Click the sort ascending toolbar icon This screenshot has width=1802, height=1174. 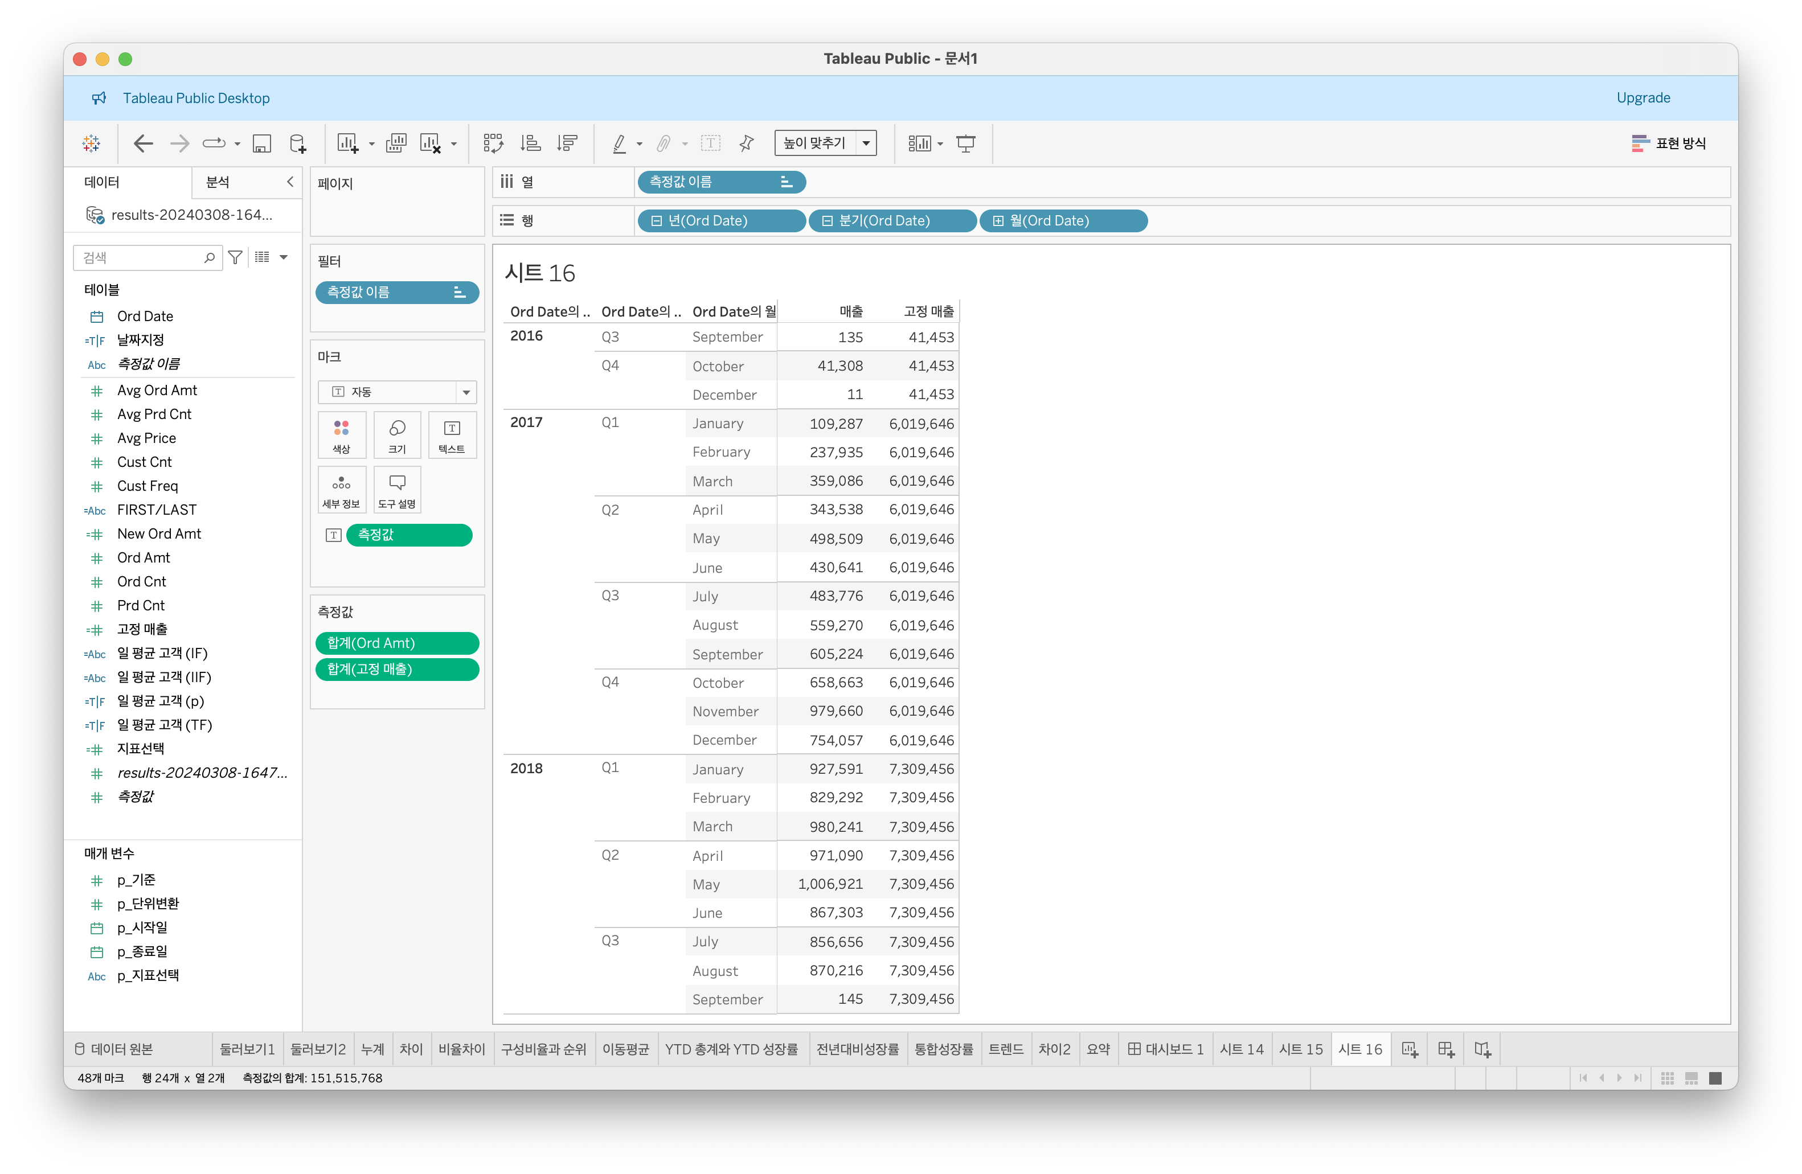530,143
